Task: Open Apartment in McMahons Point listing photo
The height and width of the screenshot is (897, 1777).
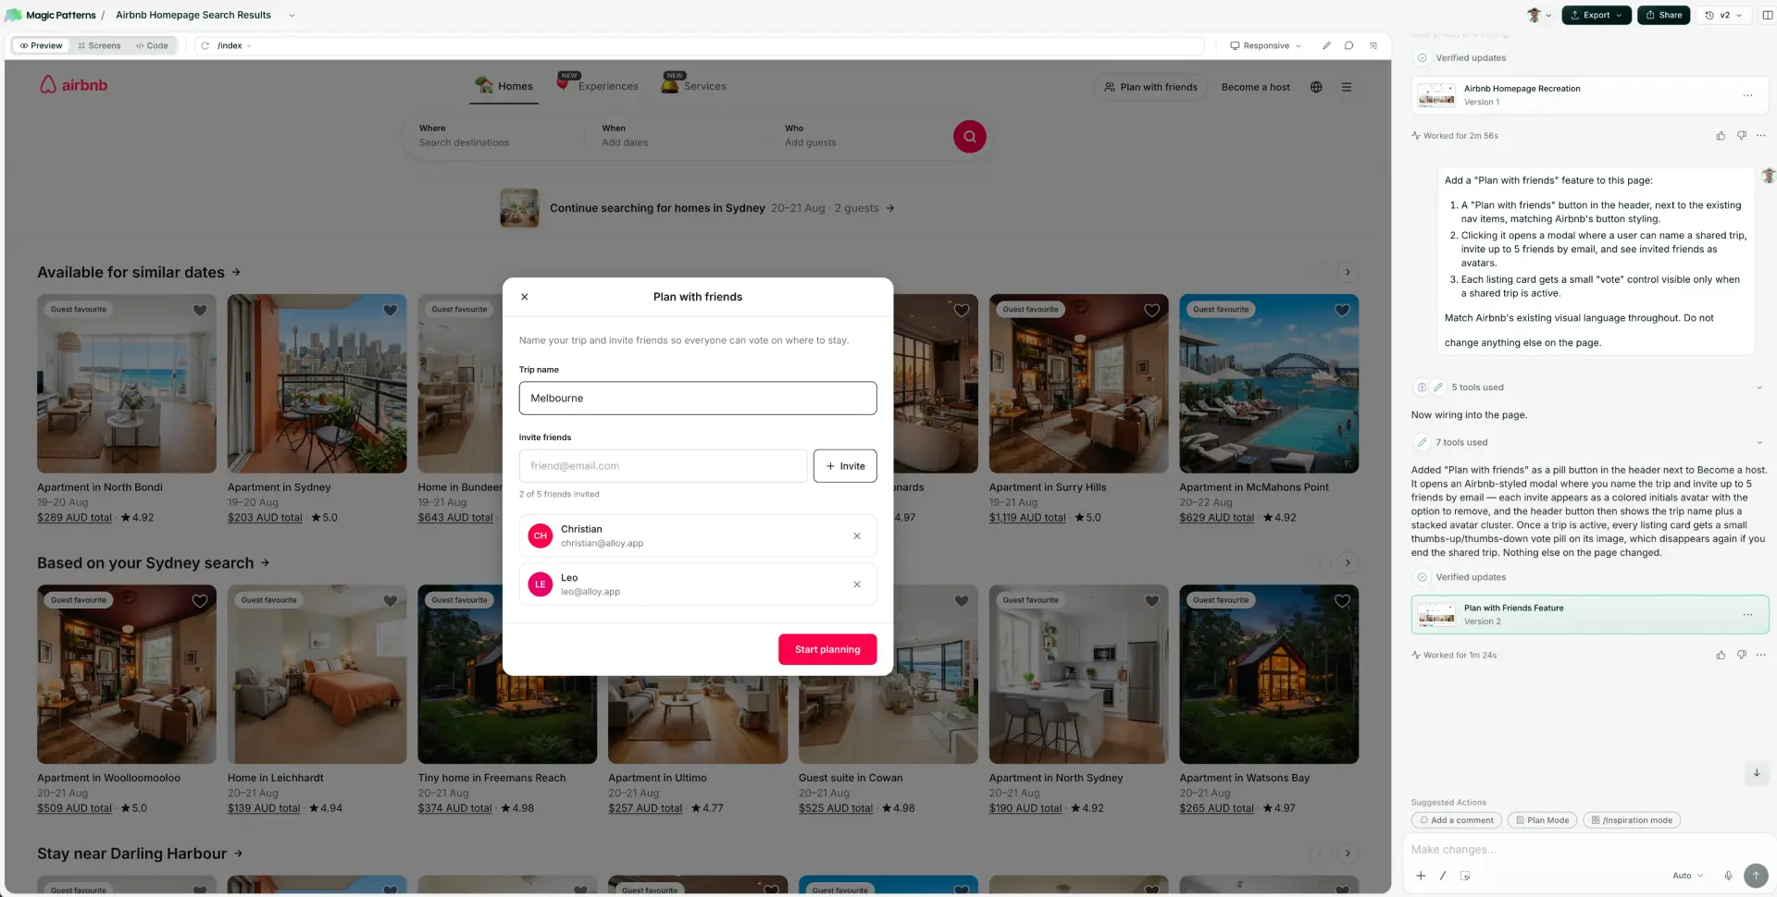Action: tap(1269, 384)
